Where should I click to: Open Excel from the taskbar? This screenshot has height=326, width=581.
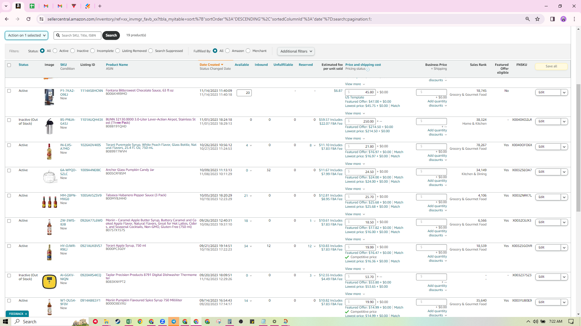(x=129, y=321)
